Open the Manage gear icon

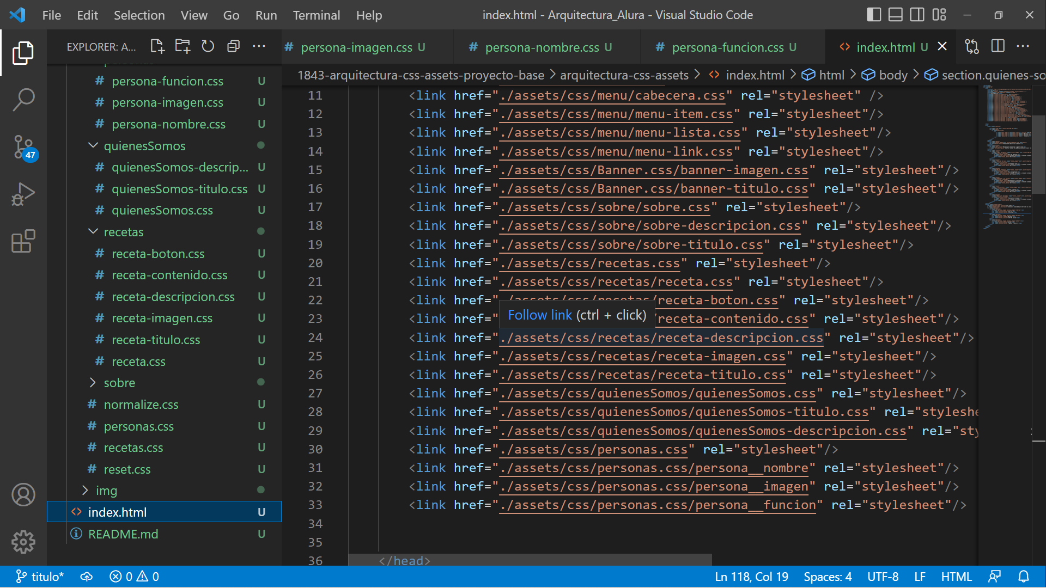coord(23,542)
